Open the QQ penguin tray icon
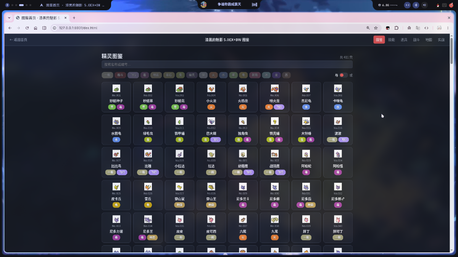Screen dimensions: 458x257 (438, 5)
